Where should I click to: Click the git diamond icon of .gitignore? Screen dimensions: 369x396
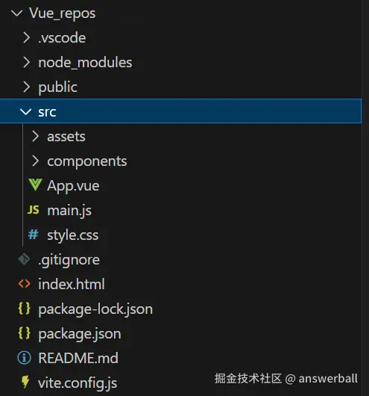tap(24, 259)
